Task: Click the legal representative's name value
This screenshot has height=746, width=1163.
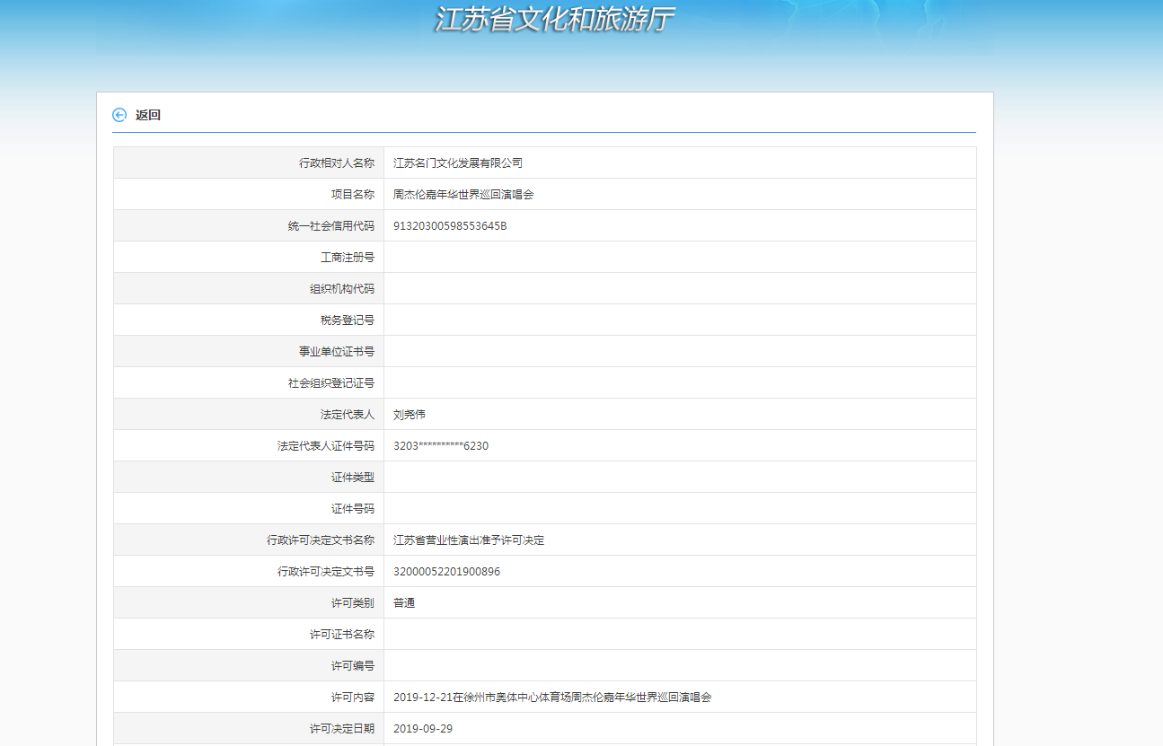Action: tap(410, 415)
